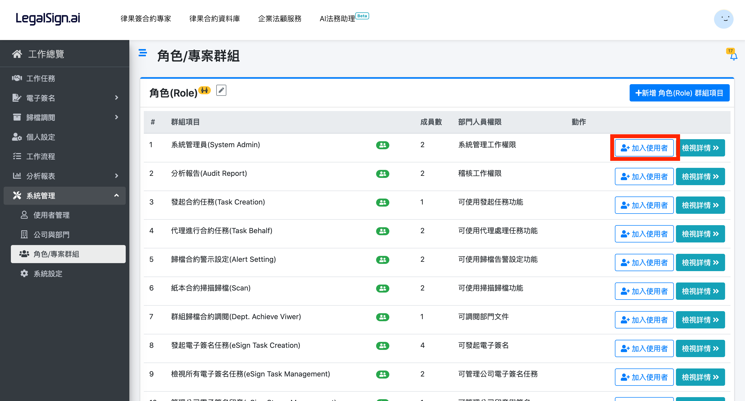Click green members badge for eSign Task Management
Screen dimensions: 745x401
[383, 374]
